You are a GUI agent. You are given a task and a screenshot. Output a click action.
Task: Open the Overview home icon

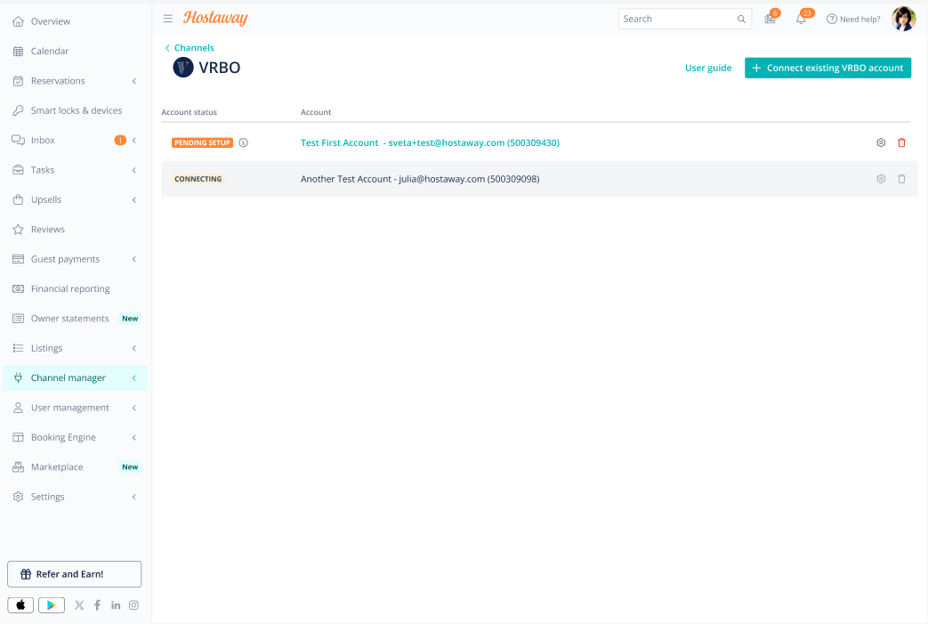(x=19, y=21)
